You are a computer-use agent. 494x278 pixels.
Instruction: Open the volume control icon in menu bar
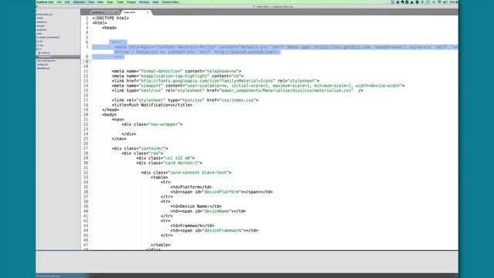click(x=445, y=2)
